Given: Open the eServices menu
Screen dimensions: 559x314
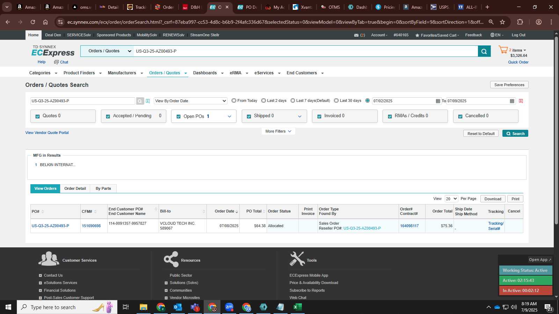Looking at the screenshot, I should [x=268, y=73].
